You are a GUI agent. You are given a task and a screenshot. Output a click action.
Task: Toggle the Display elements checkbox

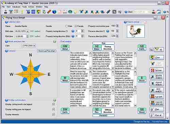click(53, 114)
